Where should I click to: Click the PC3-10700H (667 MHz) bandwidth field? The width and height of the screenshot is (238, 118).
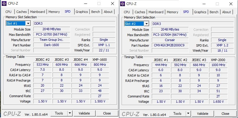pyautogui.click(x=170, y=35)
